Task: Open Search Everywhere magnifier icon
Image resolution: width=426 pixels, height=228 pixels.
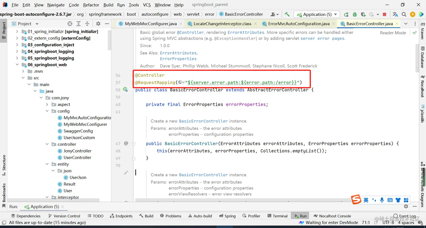Action: [404, 14]
